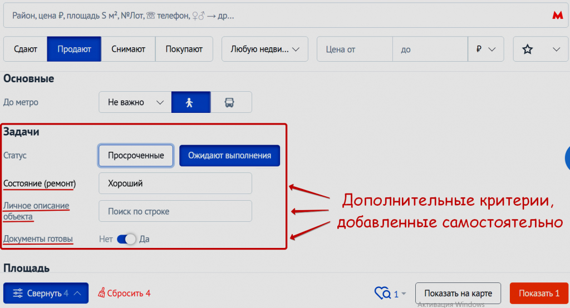Click the saved searches heart icon

383,293
